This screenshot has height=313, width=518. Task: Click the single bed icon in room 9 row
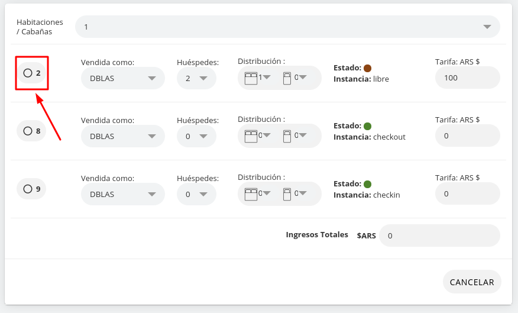(x=287, y=194)
